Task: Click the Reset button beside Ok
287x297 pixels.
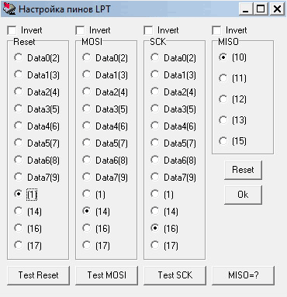Action: point(243,170)
